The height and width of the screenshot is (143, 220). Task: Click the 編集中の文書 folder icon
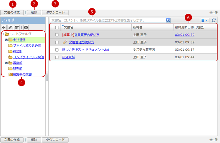coord(10,74)
